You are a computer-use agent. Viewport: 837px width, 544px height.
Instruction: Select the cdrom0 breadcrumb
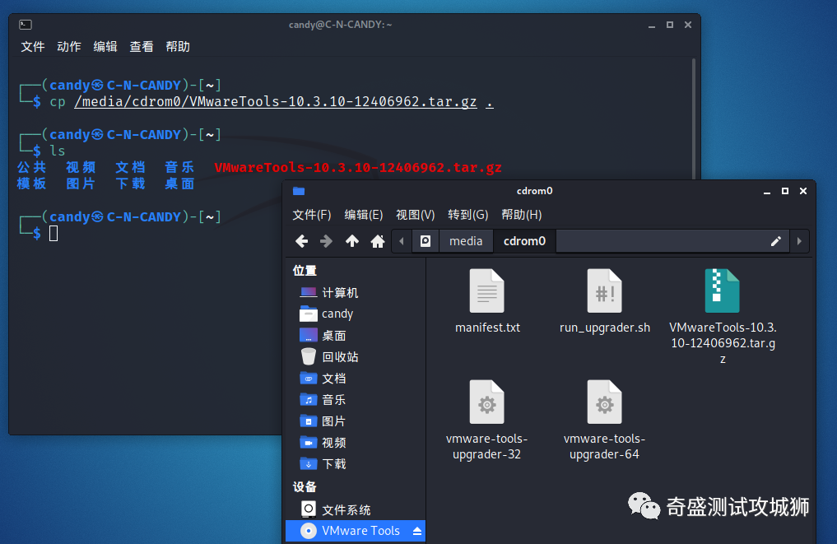525,241
